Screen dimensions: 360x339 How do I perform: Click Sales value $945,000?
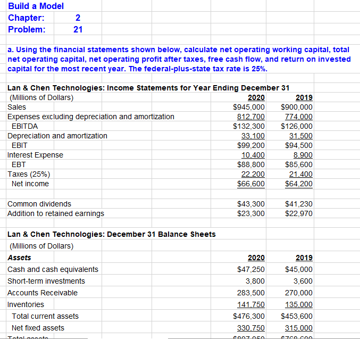(x=249, y=107)
